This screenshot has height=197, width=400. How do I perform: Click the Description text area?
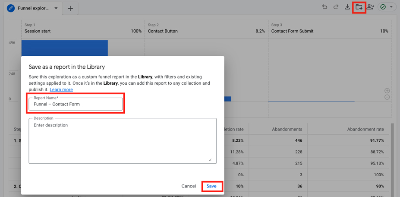point(123,141)
